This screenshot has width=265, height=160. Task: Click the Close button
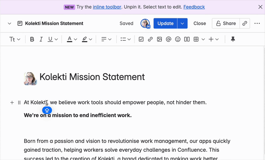[x=200, y=23]
